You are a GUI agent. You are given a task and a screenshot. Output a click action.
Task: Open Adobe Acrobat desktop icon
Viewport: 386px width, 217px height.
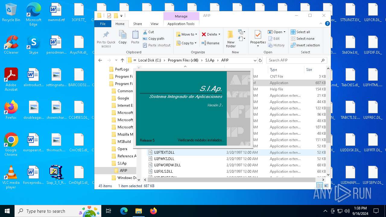click(11, 80)
